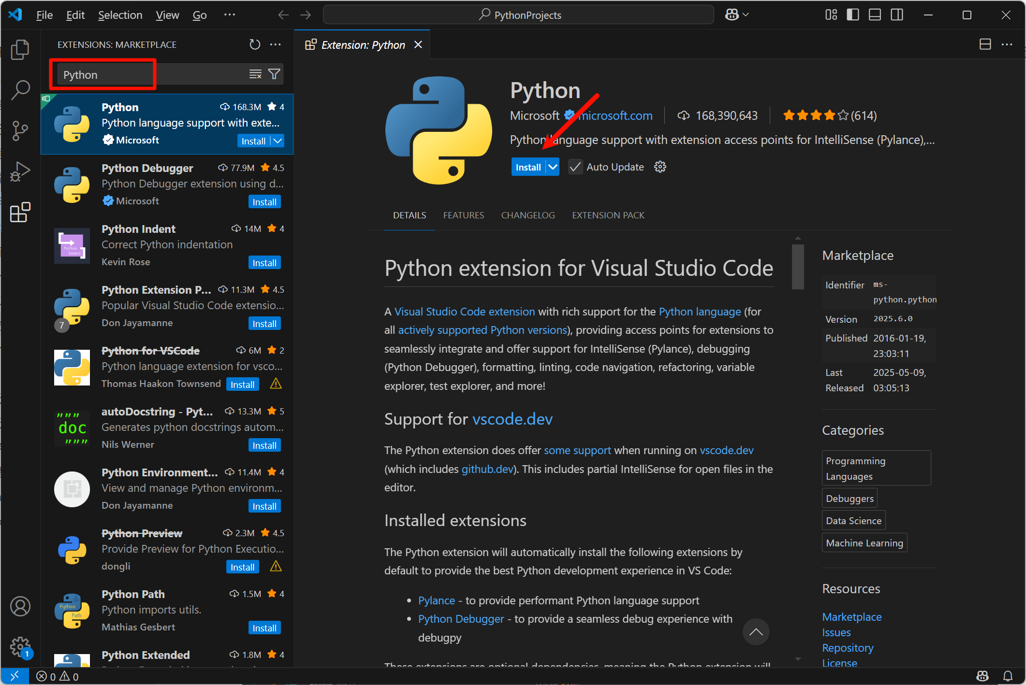Uncheck the Auto Update checkbox
This screenshot has width=1026, height=685.
point(575,167)
